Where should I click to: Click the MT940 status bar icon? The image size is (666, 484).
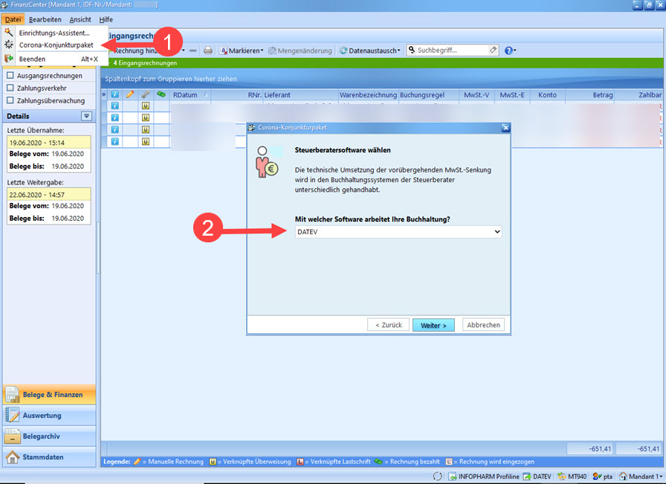pos(572,476)
